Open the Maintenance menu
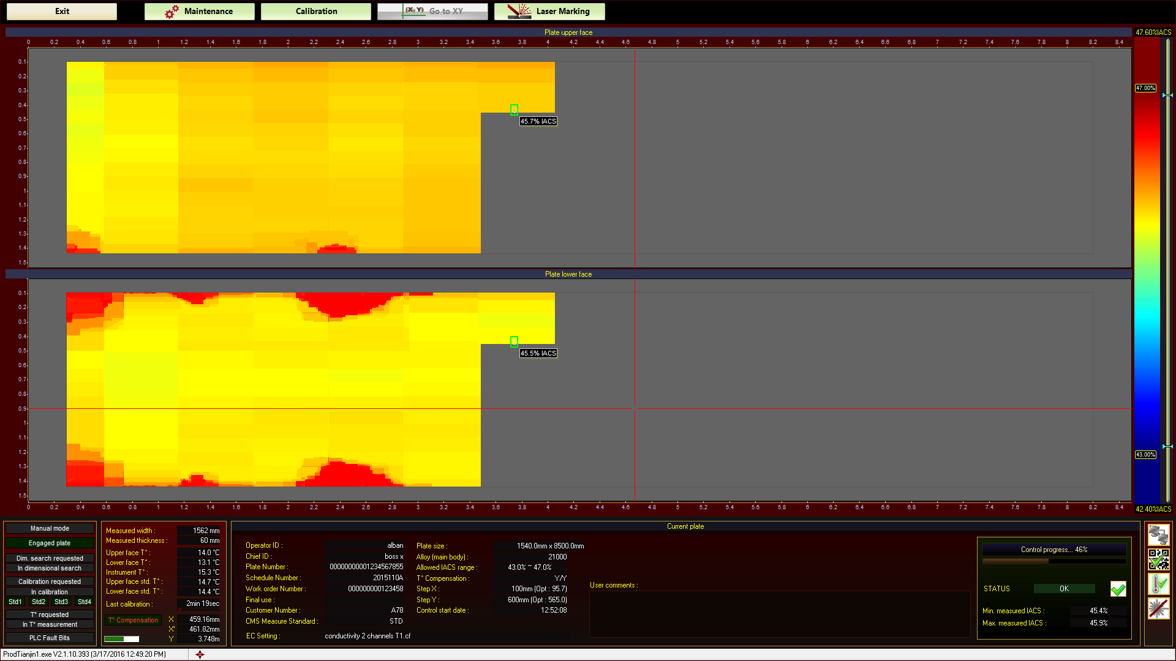Viewport: 1176px width, 661px height. (200, 11)
